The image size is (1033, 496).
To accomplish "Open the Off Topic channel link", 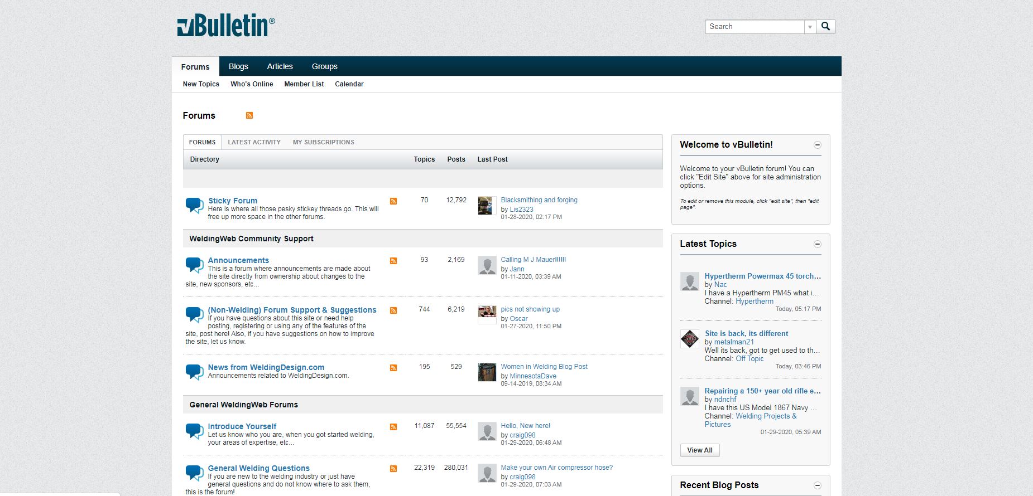I will click(749, 358).
